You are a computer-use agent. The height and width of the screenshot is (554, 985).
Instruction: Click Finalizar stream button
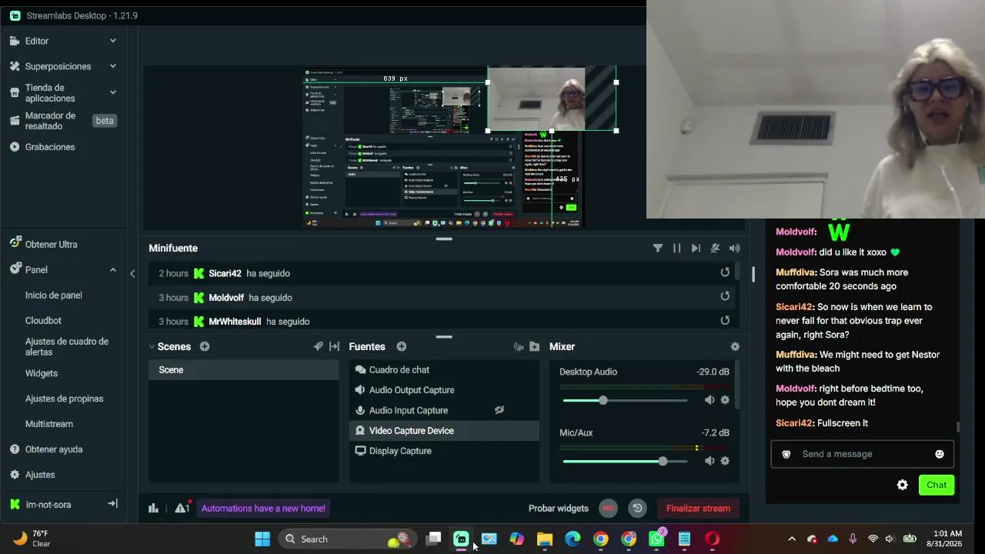pyautogui.click(x=698, y=508)
